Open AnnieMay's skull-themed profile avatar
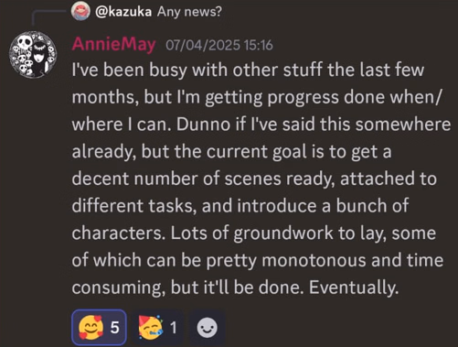Image resolution: width=458 pixels, height=347 pixels. point(33,55)
